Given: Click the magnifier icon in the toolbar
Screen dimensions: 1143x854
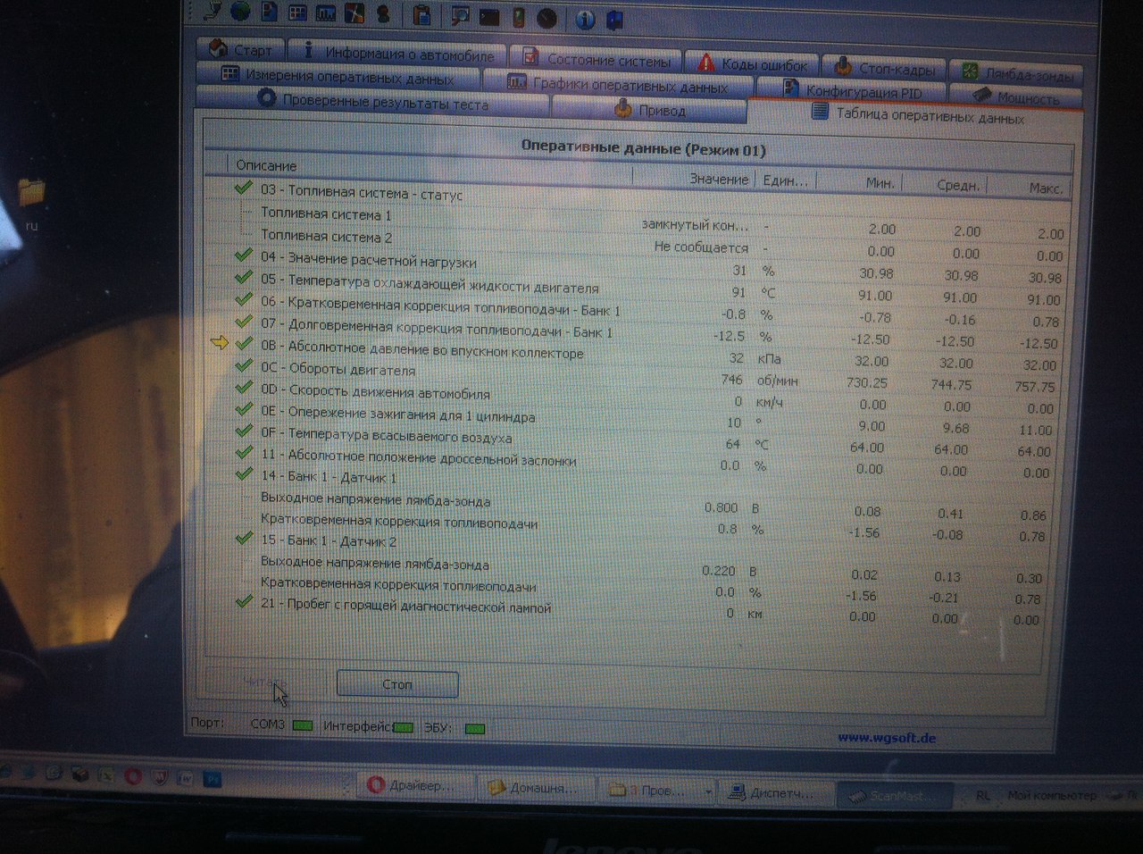Looking at the screenshot, I should pos(460,15).
